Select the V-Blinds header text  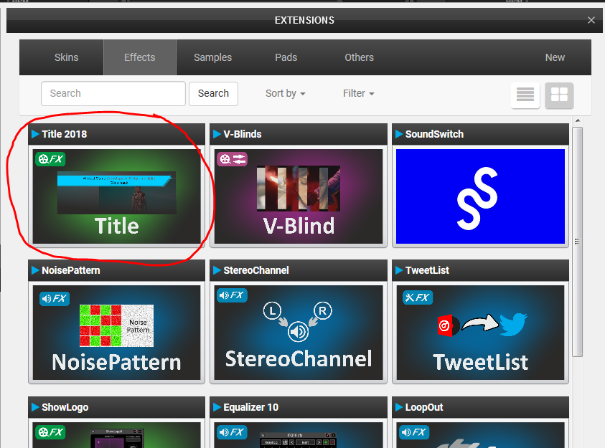[x=243, y=134]
